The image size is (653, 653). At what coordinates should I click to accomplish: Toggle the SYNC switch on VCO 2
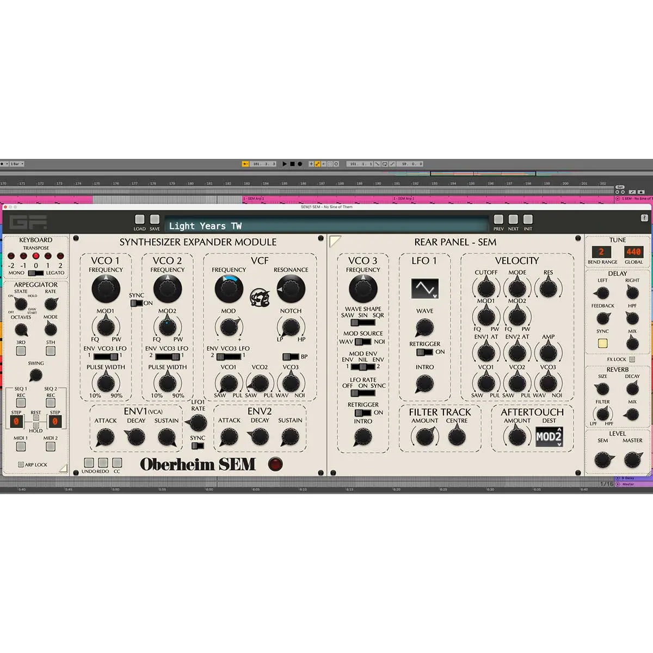pyautogui.click(x=137, y=304)
